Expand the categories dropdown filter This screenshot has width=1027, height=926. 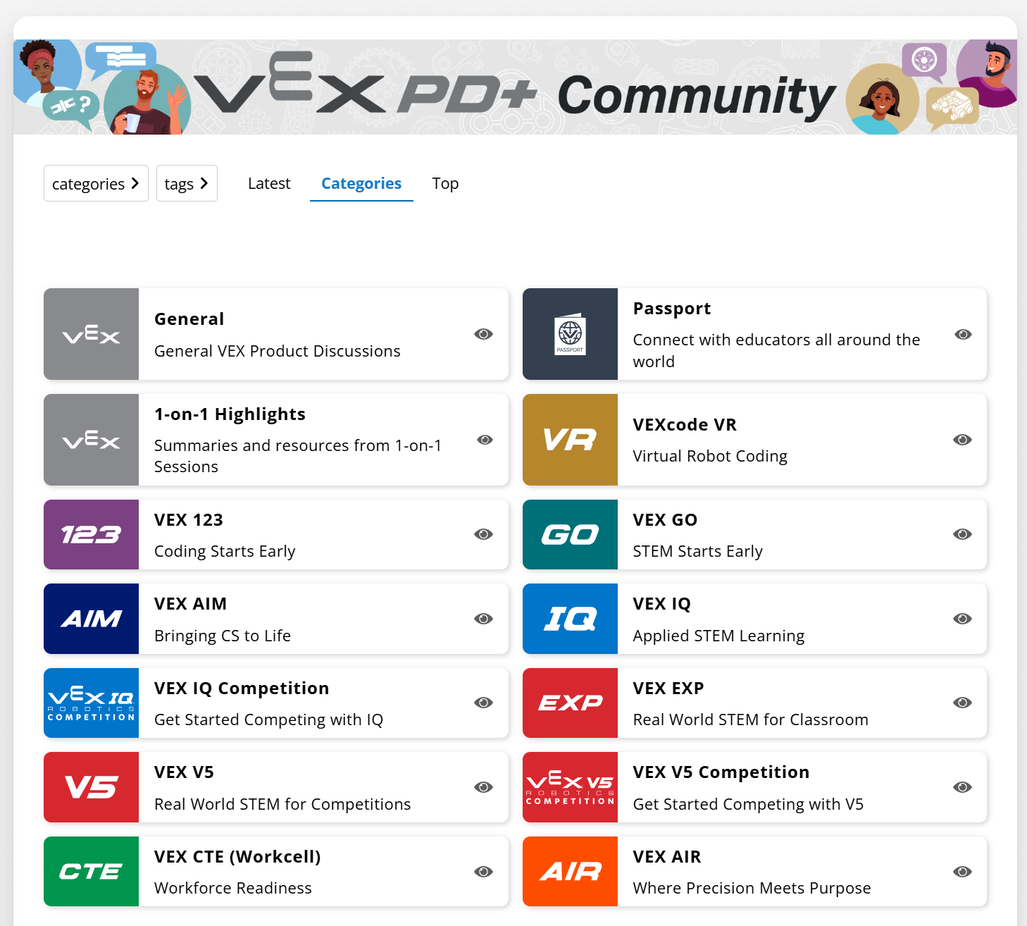pos(96,183)
